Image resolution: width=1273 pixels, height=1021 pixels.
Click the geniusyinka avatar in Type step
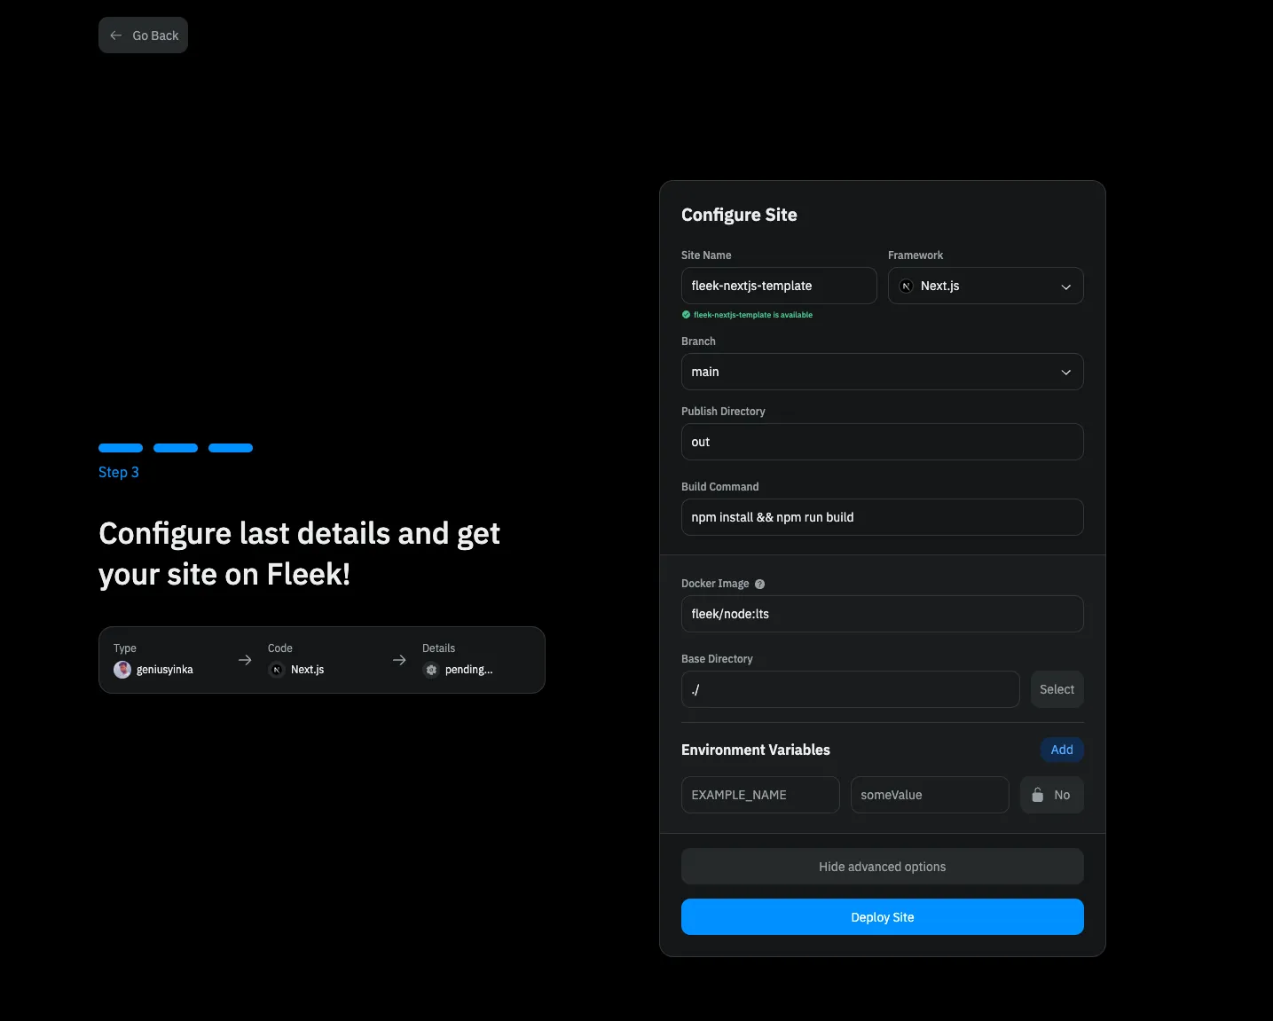(122, 670)
